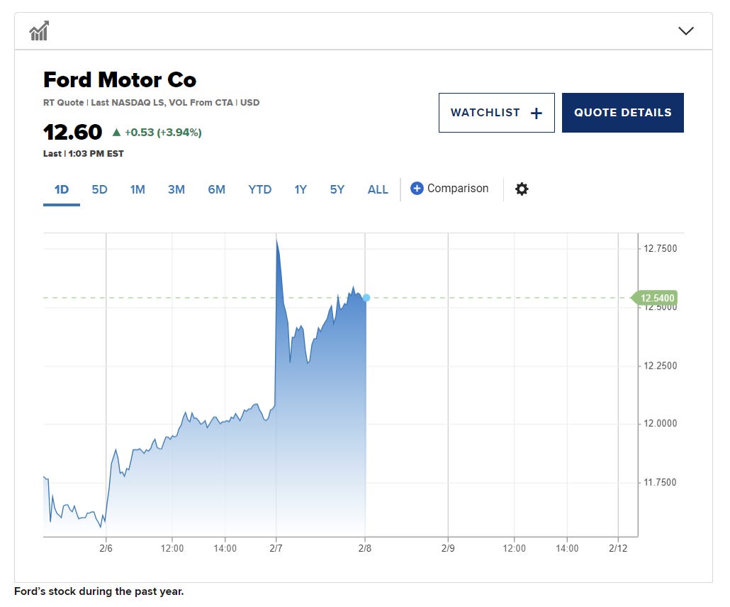Viewport: 730px width, 607px height.
Task: Click the Ford Motor Co title
Action: tap(120, 79)
